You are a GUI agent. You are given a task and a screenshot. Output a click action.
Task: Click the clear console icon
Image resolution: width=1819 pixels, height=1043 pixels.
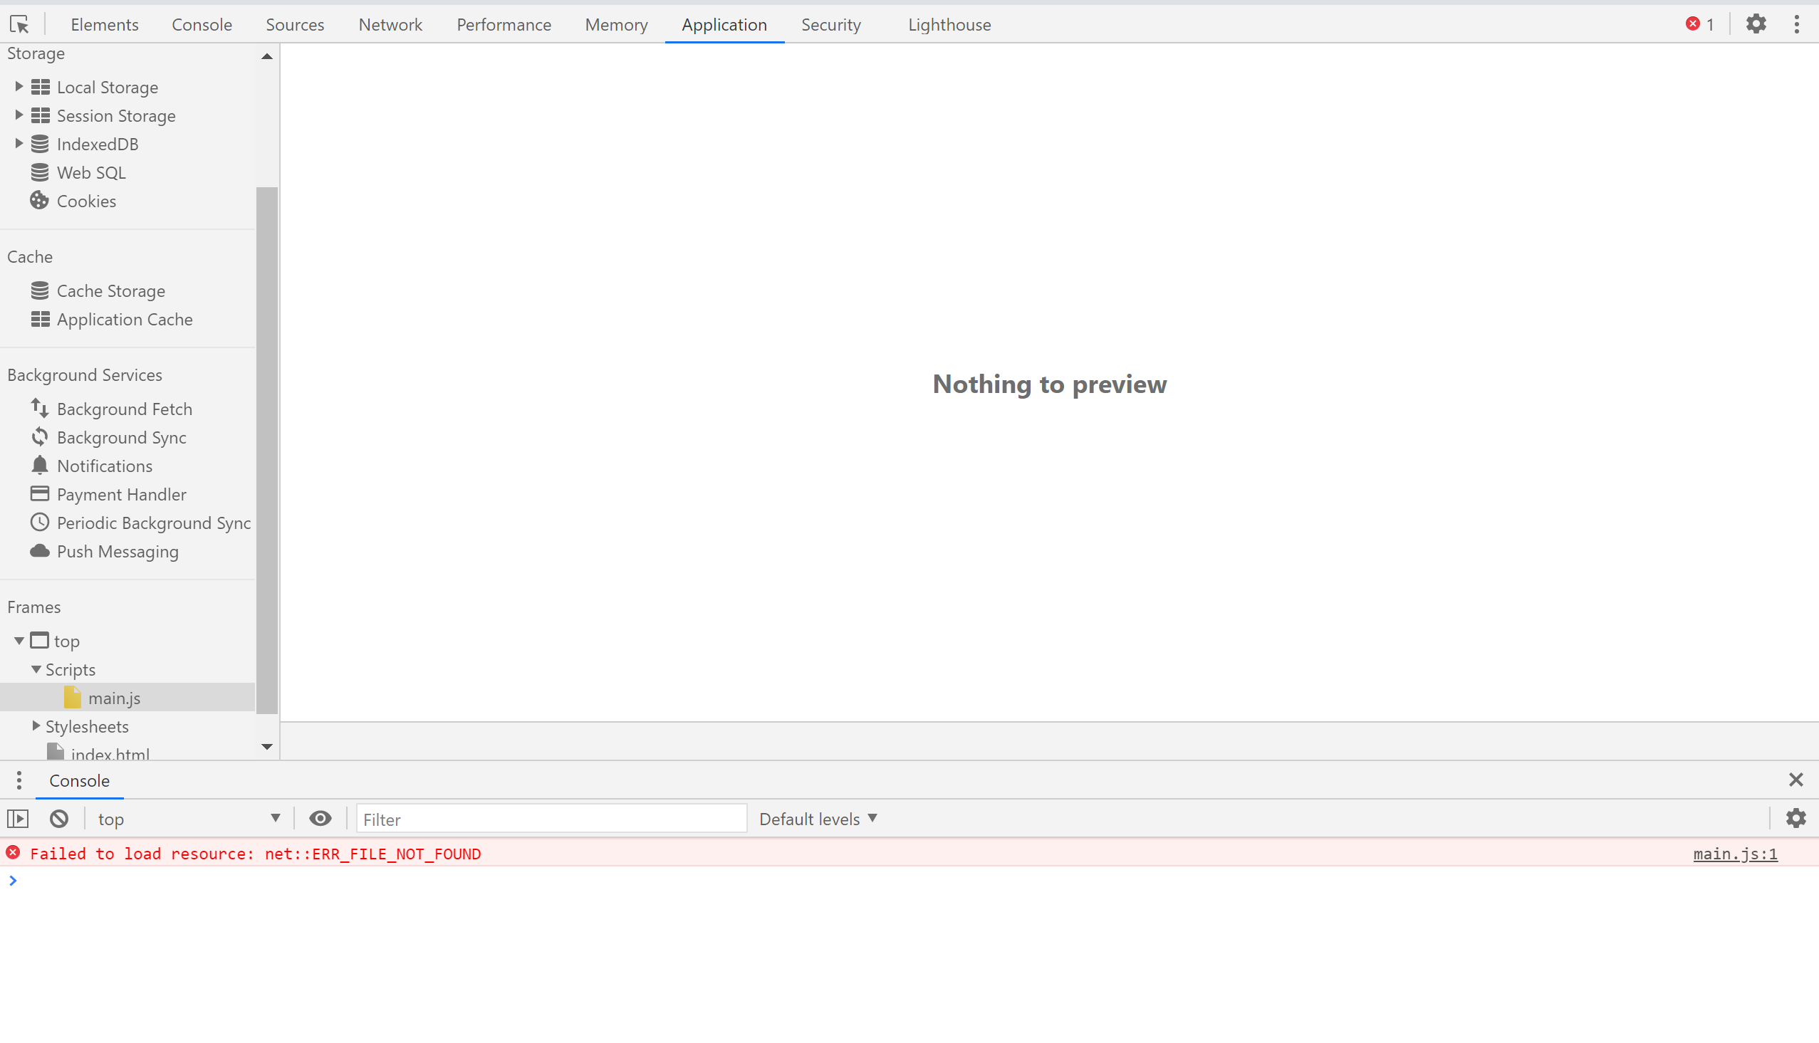coord(58,818)
